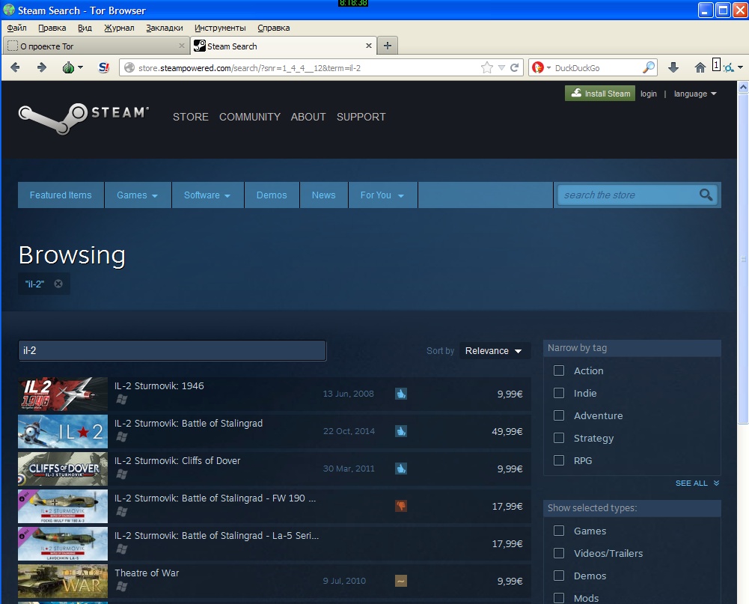Click the Torbutton icon beside the Home button
This screenshot has width=749, height=604.
pos(728,68)
